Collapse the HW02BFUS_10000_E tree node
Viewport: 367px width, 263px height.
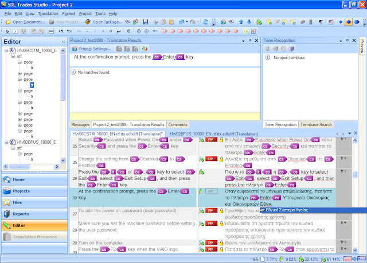[6, 142]
